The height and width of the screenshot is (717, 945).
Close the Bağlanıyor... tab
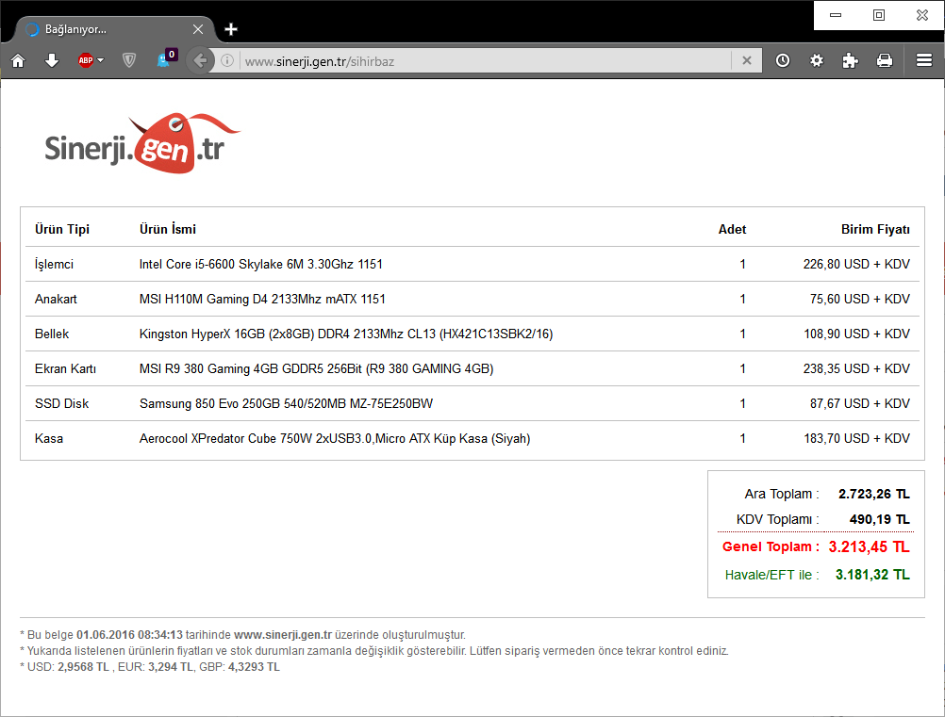pos(198,29)
